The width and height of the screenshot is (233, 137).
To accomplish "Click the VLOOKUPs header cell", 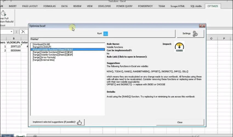I will pos(13,42).
